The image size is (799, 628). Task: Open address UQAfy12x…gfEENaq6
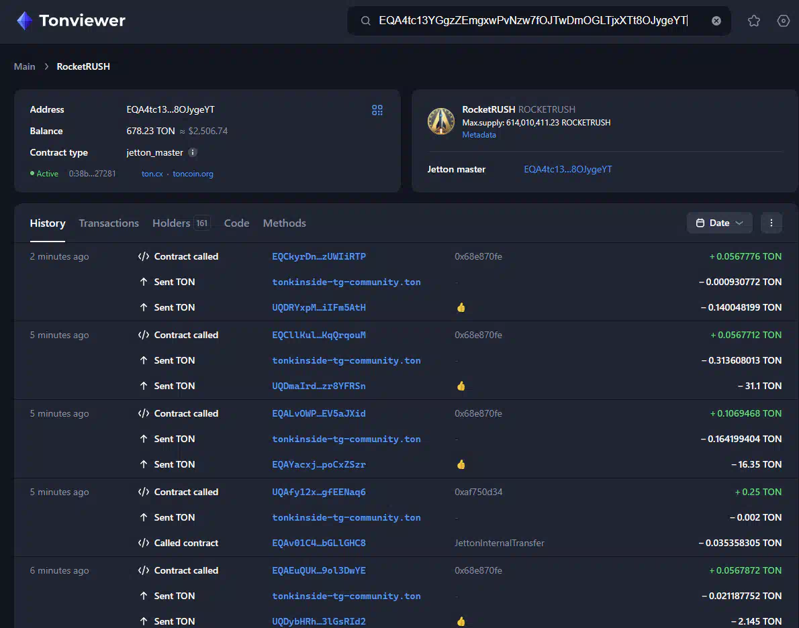pyautogui.click(x=318, y=492)
